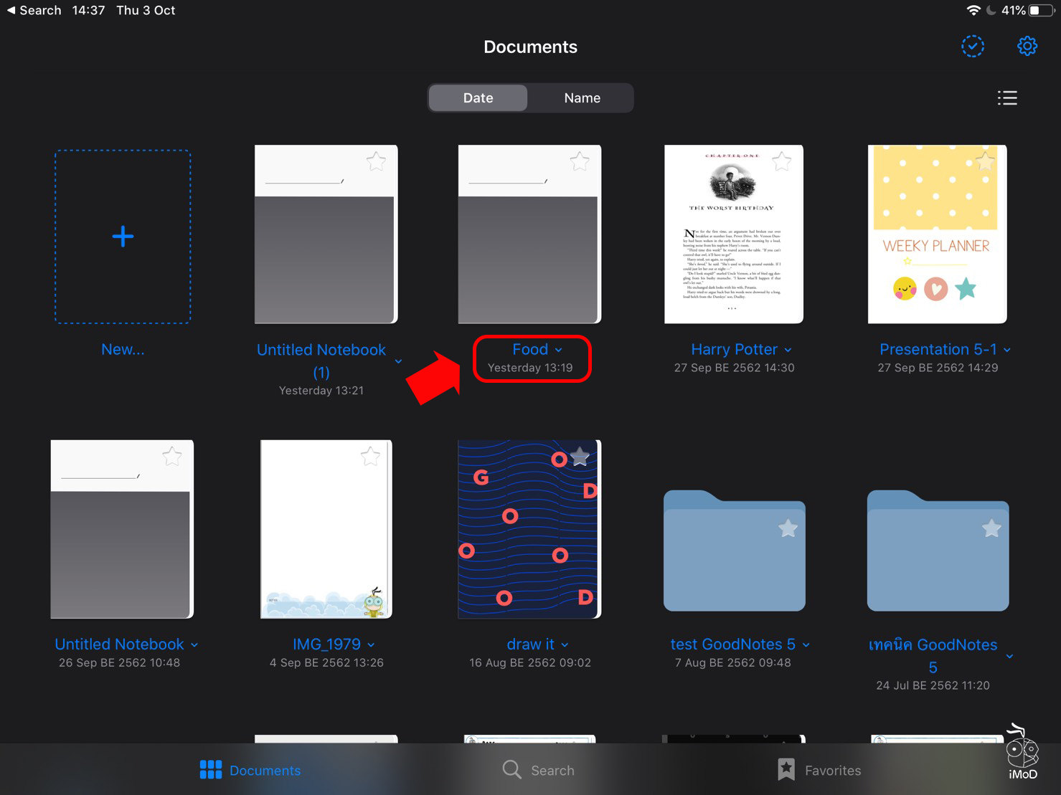The height and width of the screenshot is (795, 1061).
Task: Open the Weeky Planner notebook
Action: click(x=937, y=234)
